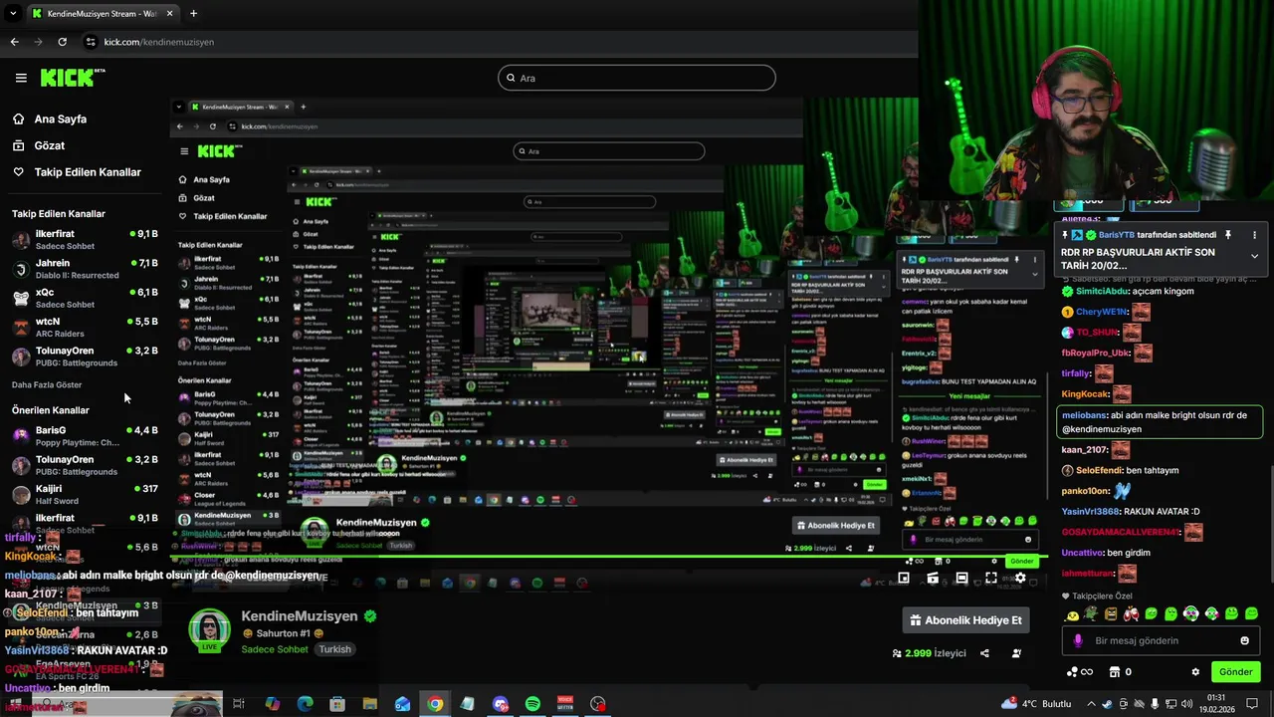Share the stream via share icon
This screenshot has height=717, width=1274.
[984, 653]
